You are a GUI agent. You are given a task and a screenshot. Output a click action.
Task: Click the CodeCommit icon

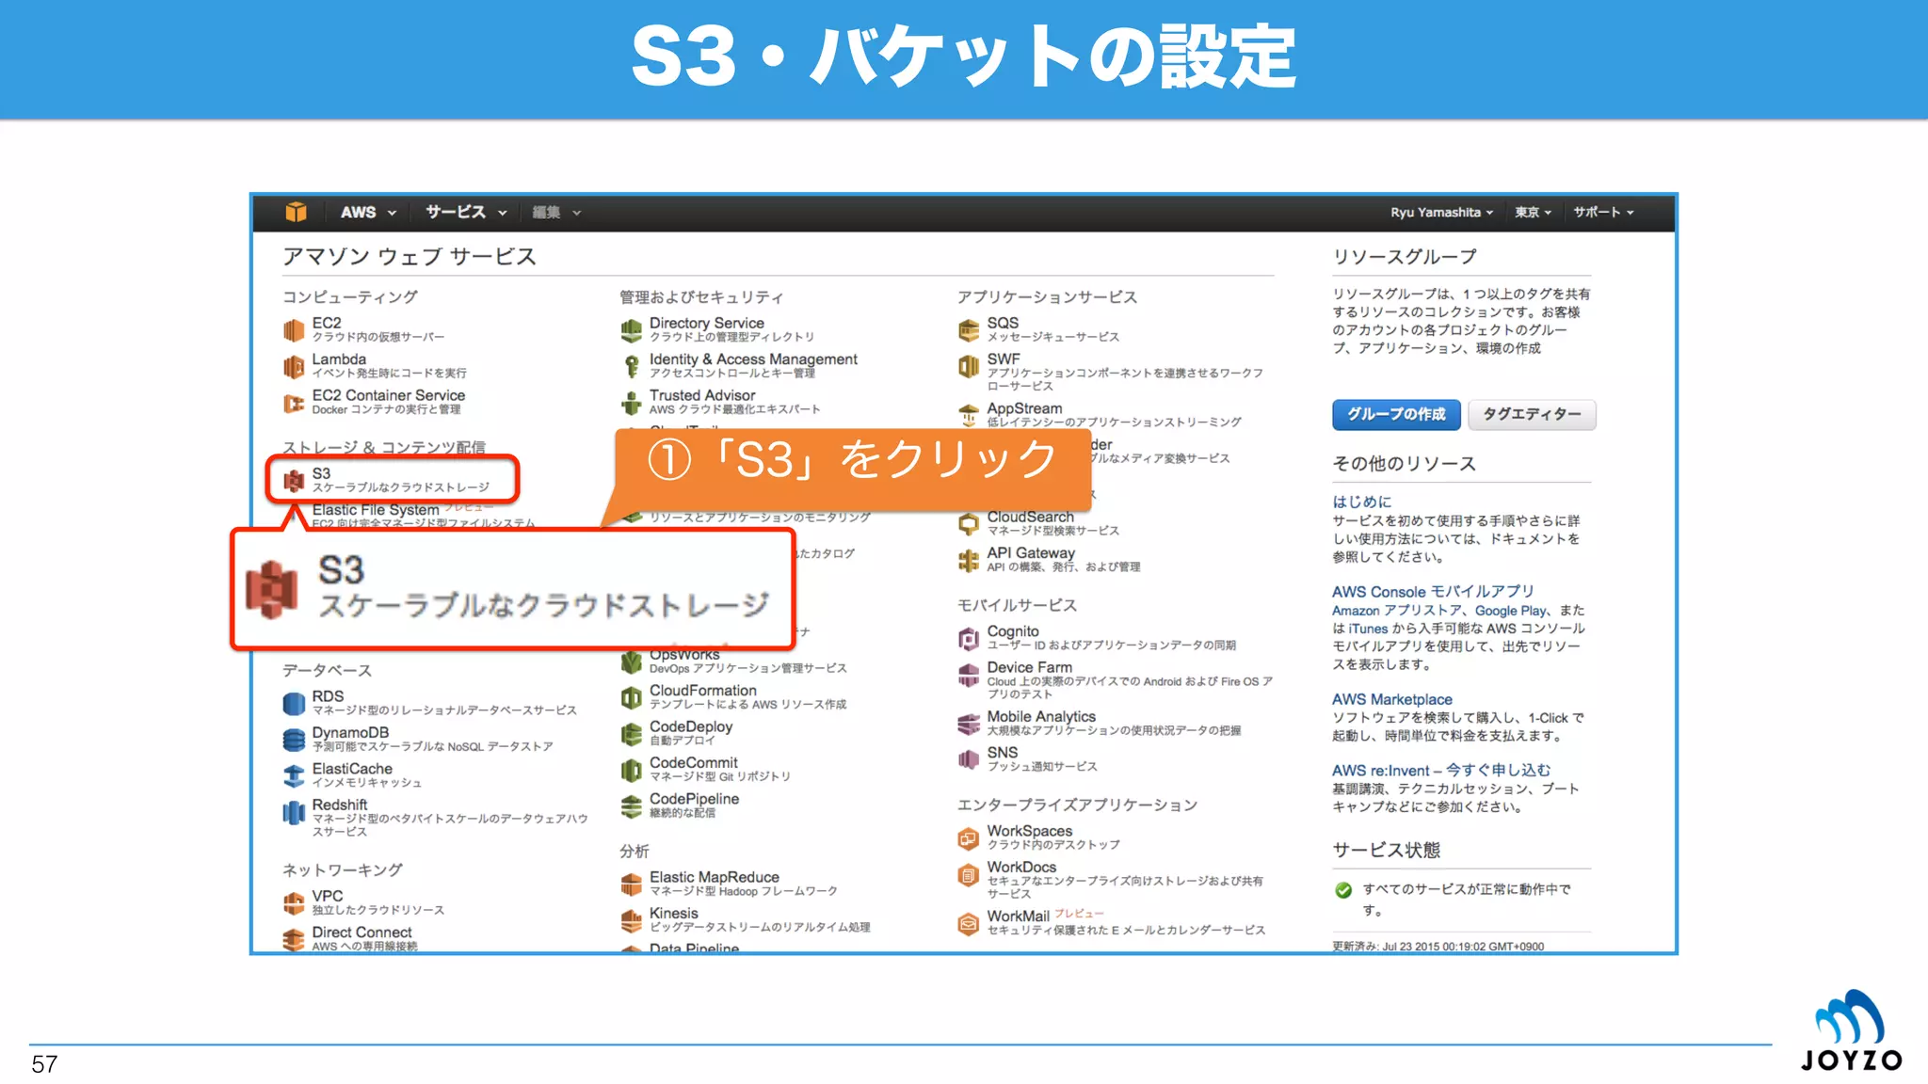click(631, 770)
